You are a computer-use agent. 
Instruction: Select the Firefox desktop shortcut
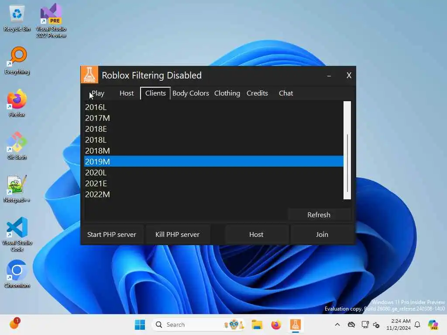point(17,103)
